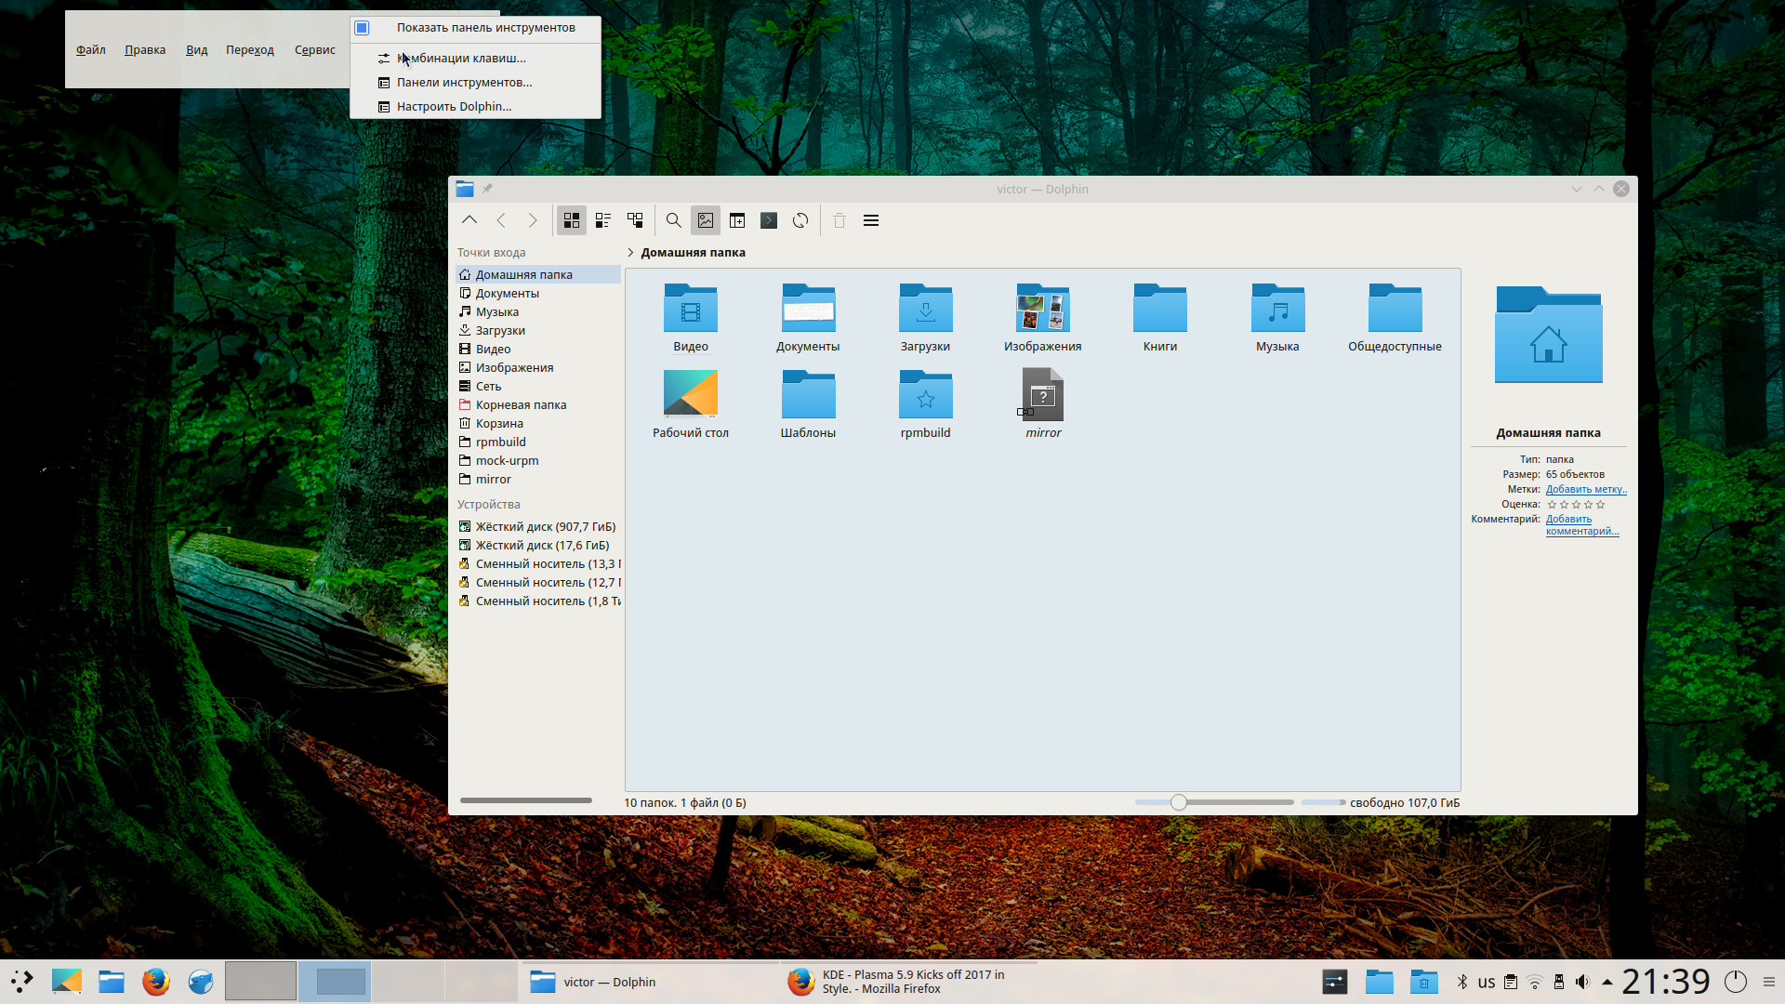
Task: Select 'Настроить Dolphin...' menu entry
Action: 454,107
